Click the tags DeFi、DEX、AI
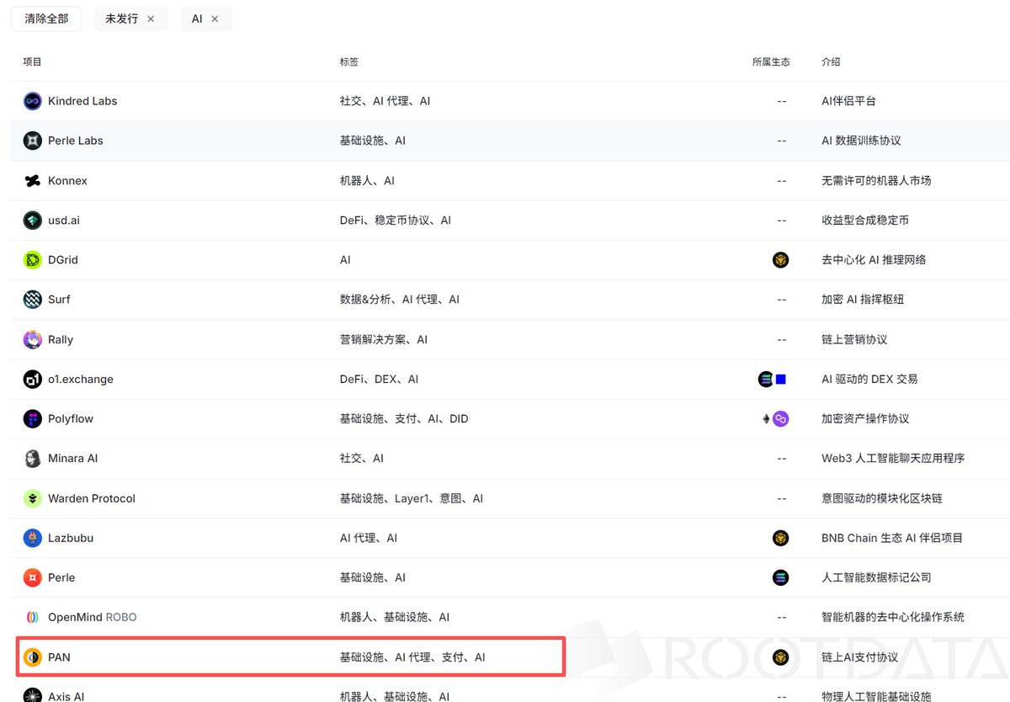 pos(379,380)
